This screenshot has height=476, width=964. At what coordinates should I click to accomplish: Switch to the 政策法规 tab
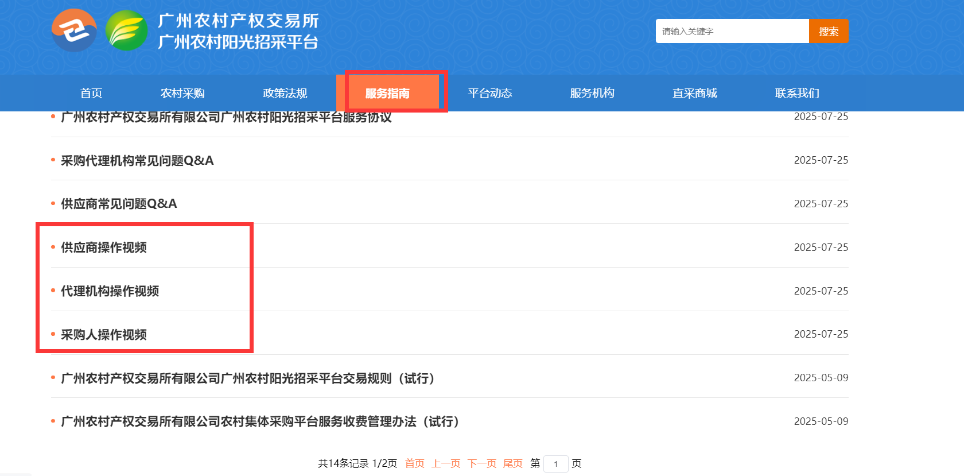(x=285, y=93)
